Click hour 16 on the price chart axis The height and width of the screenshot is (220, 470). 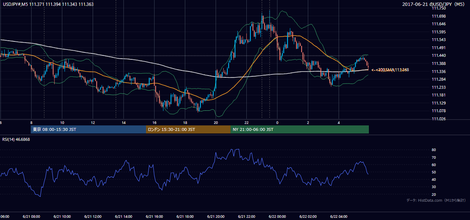pyautogui.click(x=154, y=123)
